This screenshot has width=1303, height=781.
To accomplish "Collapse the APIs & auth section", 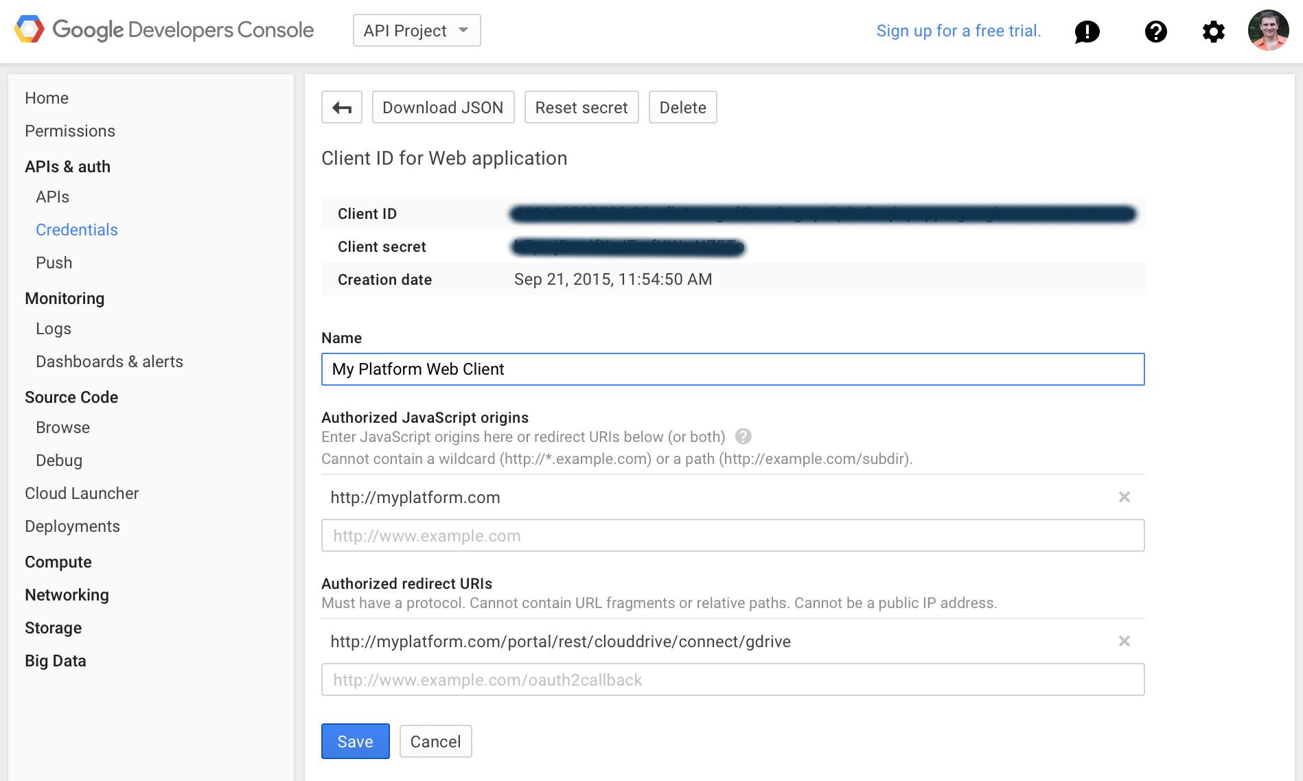I will (67, 167).
